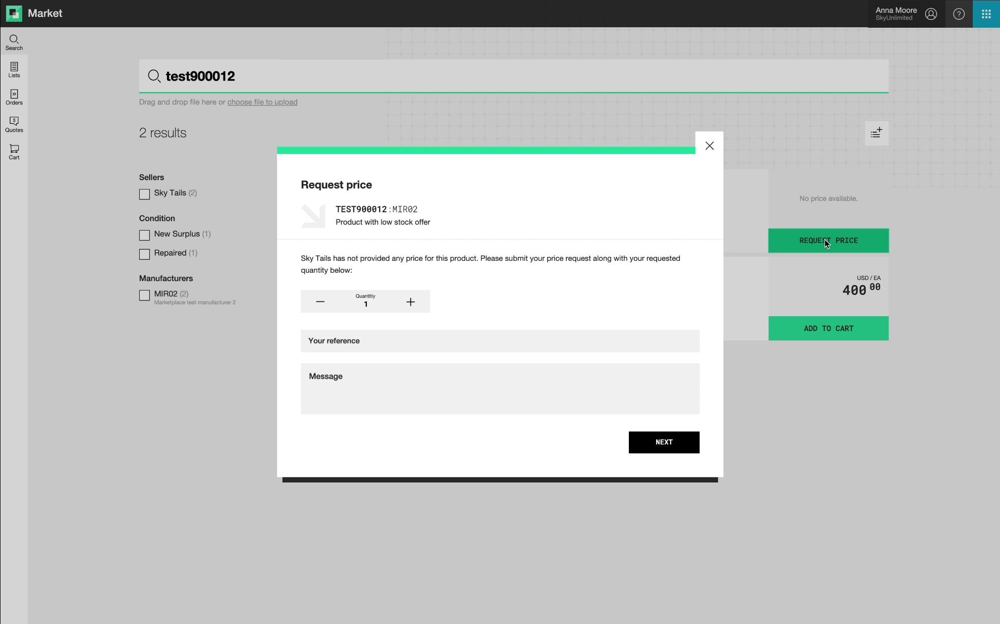Click the Message text area
The width and height of the screenshot is (1000, 624).
click(x=500, y=388)
